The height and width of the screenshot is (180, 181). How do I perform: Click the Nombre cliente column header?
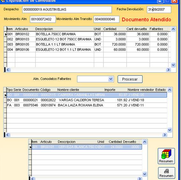(68, 90)
